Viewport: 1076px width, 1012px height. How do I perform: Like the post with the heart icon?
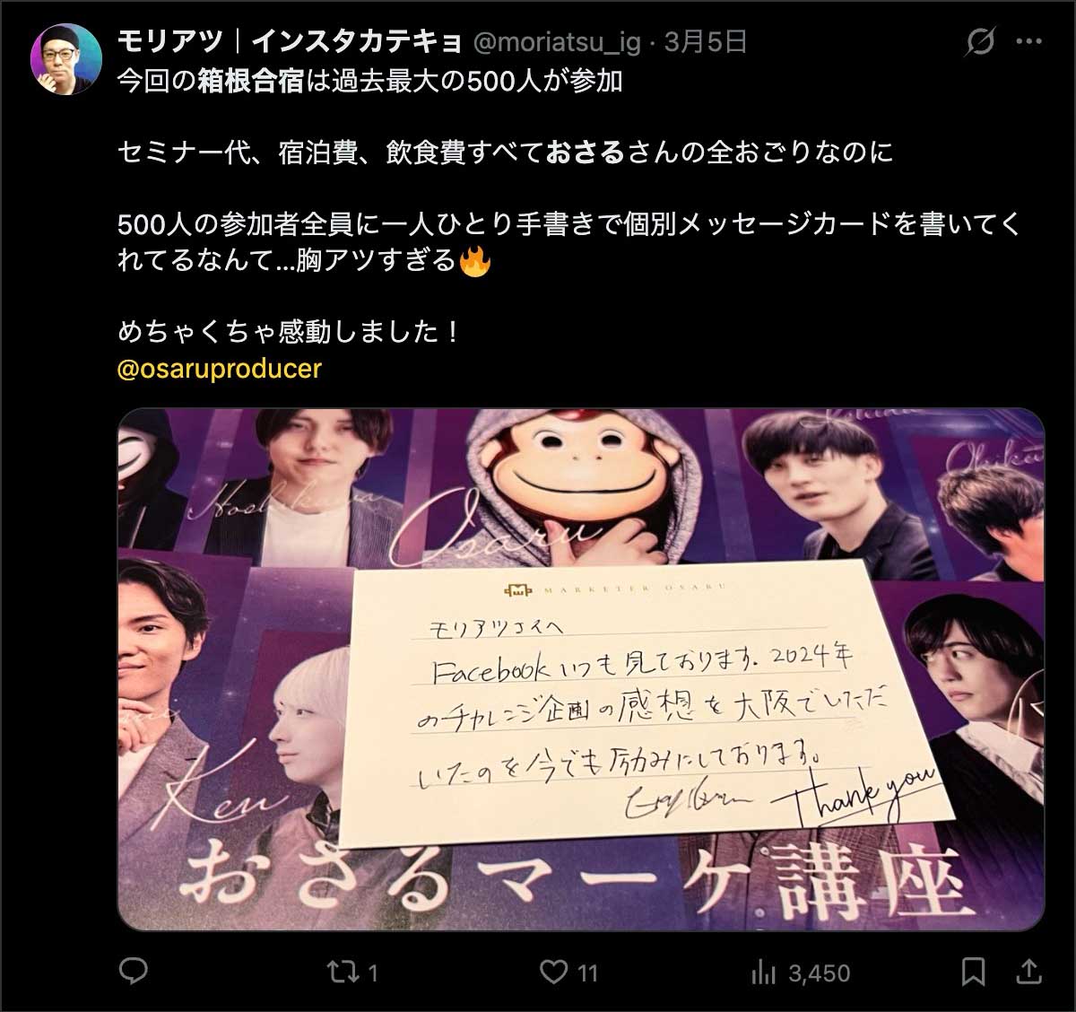[557, 972]
